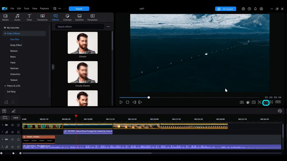This screenshot has width=287, height=161.
Task: Open the 16:9 aspect ratio dropdown
Action: point(278,102)
